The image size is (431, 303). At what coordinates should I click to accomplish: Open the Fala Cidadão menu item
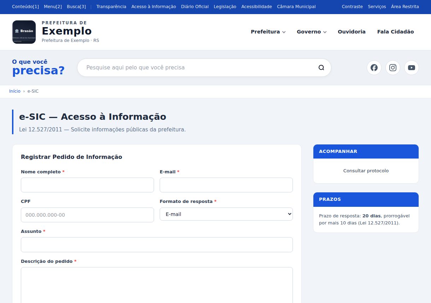pyautogui.click(x=395, y=32)
